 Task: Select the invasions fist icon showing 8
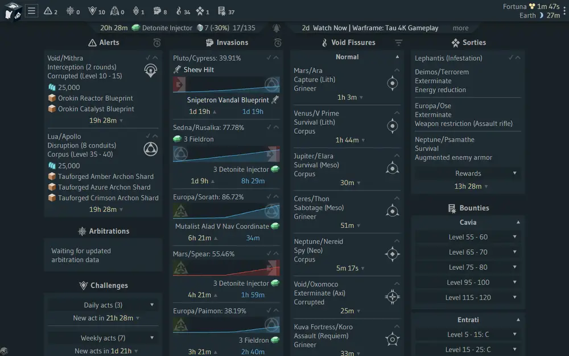(157, 11)
